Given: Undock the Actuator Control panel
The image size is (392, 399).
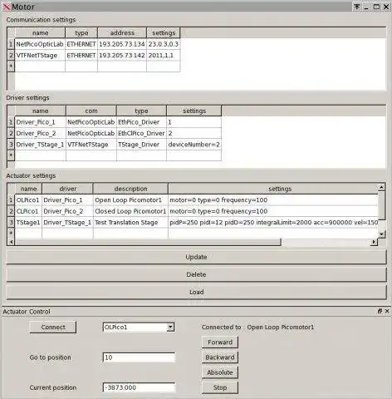Looking at the screenshot, I should click(380, 311).
